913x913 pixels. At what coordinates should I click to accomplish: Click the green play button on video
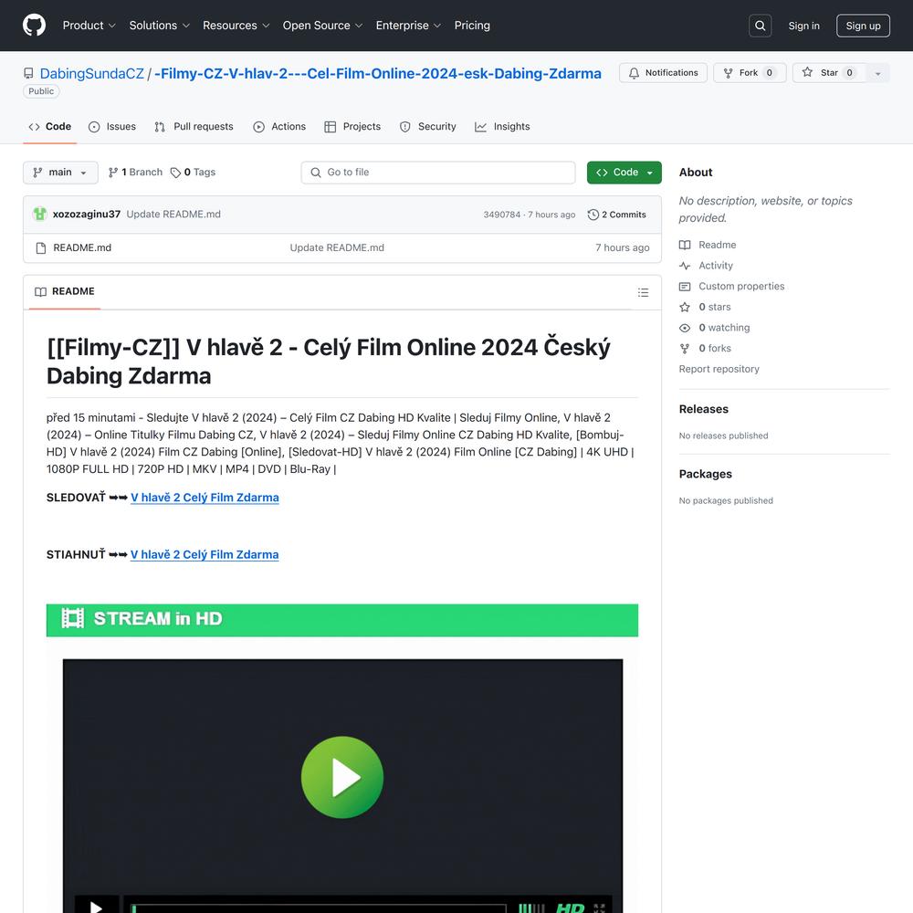tap(342, 777)
